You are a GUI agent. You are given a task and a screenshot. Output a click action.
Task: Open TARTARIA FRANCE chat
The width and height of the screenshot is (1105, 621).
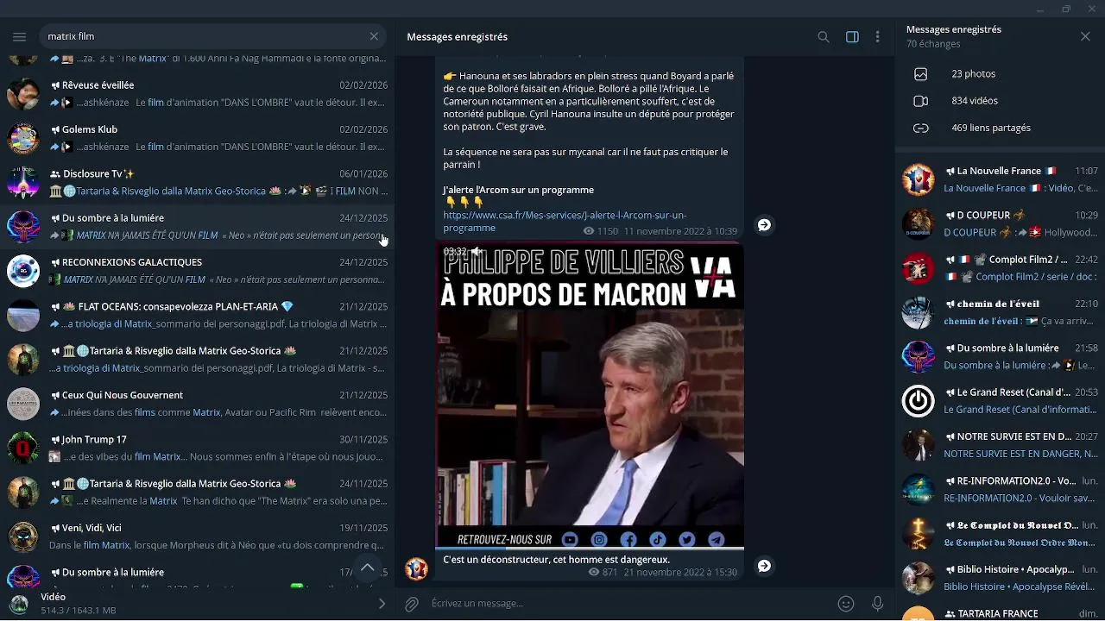[1000, 612]
